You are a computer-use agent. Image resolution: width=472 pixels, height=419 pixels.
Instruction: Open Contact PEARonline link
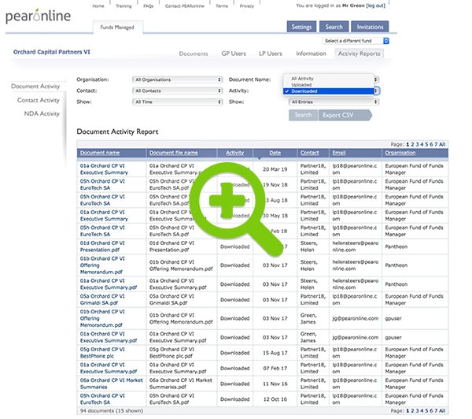[x=185, y=6]
